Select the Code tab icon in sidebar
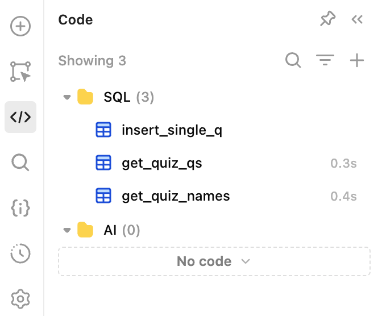Viewport: 382px width, 316px height. coord(20,117)
